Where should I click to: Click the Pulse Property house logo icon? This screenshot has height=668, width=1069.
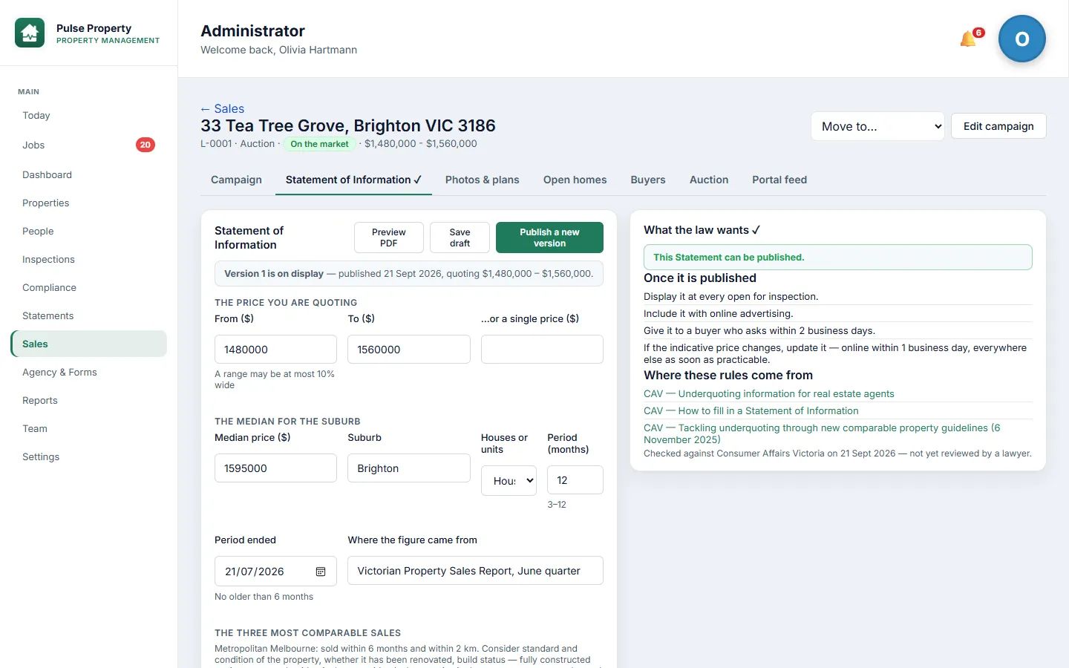click(30, 33)
